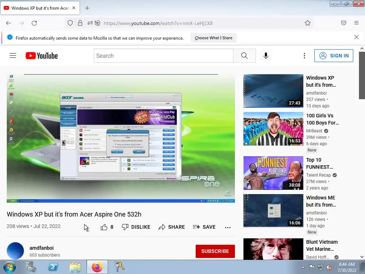This screenshot has width=365, height=274.
Task: Open the MrBeast 16:53 video thumbnail
Action: coord(273,128)
